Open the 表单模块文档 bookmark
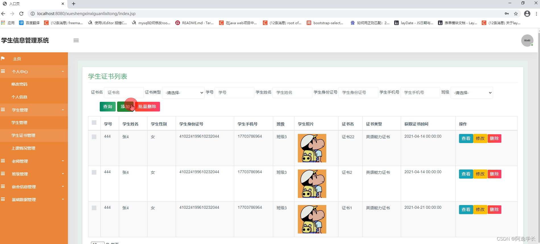540x244 pixels. [x=458, y=23]
